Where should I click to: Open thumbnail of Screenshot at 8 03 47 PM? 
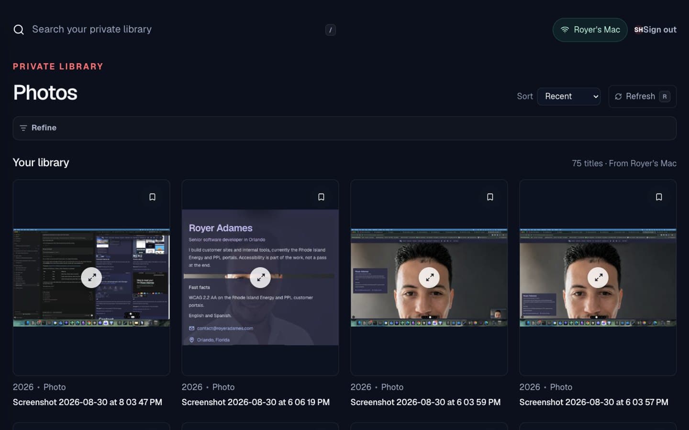(91, 278)
